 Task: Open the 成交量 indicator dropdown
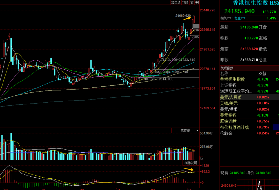[x=185, y=131]
